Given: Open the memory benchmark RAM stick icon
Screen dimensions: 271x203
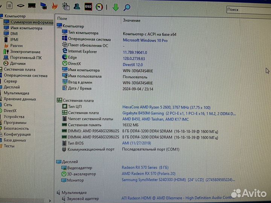Looking at the screenshot, I should 32,6.
